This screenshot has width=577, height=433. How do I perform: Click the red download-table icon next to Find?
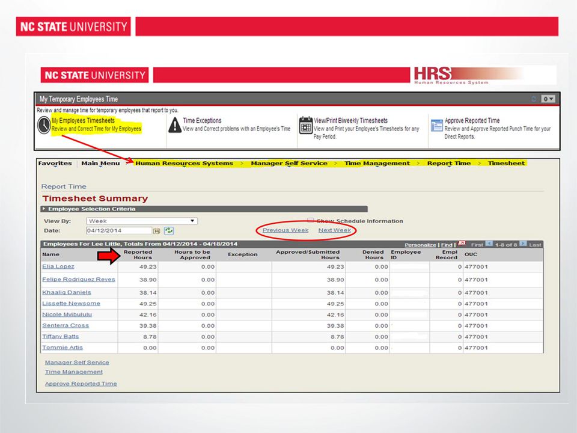pos(462,244)
